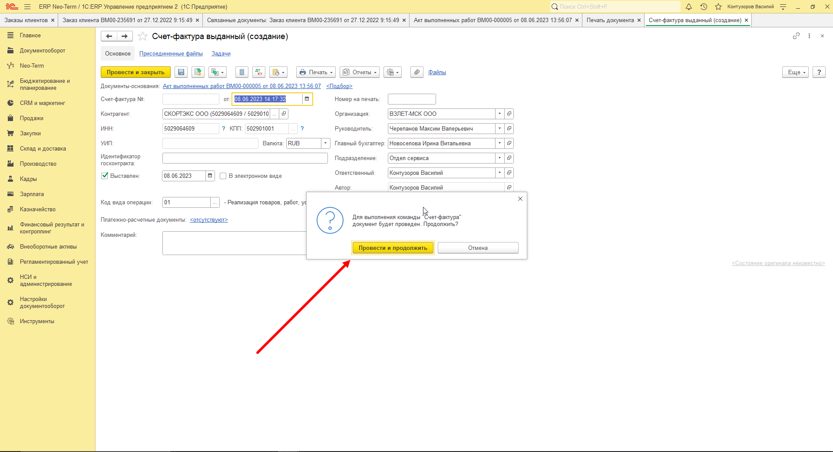The image size is (833, 452).
Task: Open the notifications bell icon
Action: pos(689,7)
